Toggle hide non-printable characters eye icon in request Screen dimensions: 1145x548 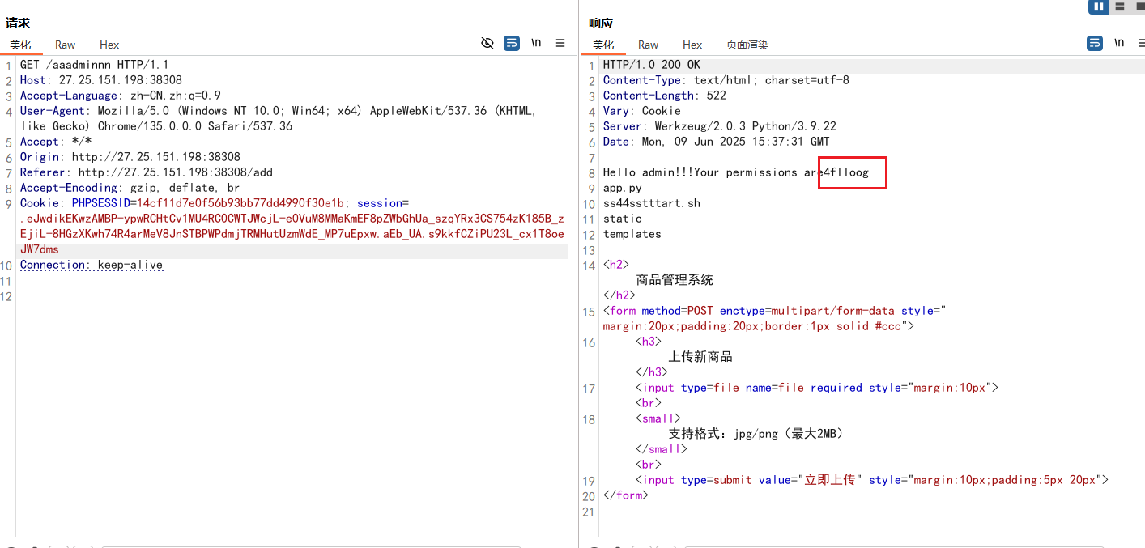(x=487, y=44)
